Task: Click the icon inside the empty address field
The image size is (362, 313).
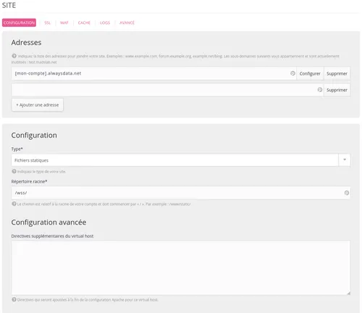Action: pos(320,90)
